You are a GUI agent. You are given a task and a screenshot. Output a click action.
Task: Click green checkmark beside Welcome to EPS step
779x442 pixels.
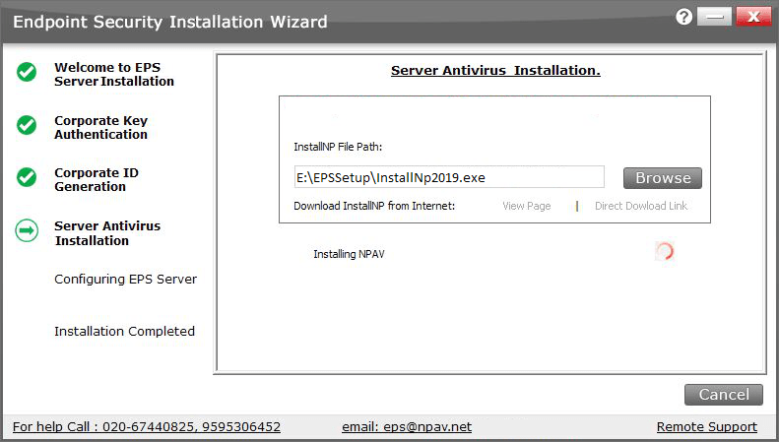[27, 72]
